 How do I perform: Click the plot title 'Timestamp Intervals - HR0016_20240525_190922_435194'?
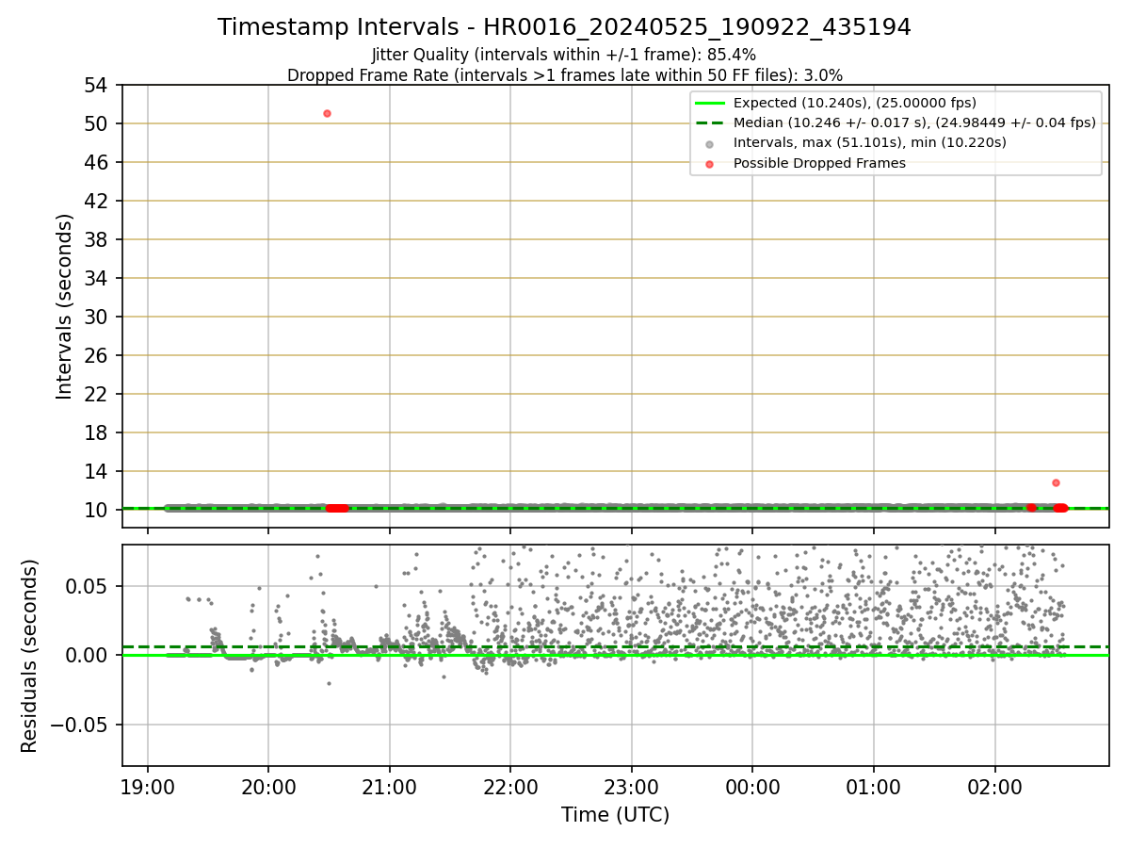point(564,27)
